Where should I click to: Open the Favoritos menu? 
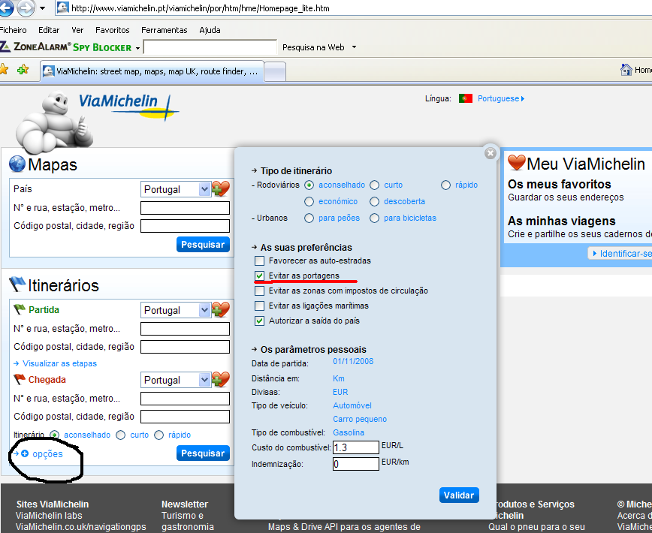tap(112, 30)
